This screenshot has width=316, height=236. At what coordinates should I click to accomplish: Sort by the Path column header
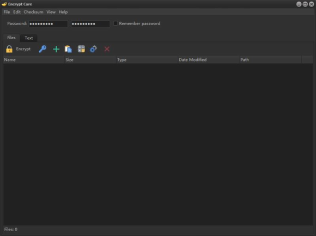pos(270,59)
